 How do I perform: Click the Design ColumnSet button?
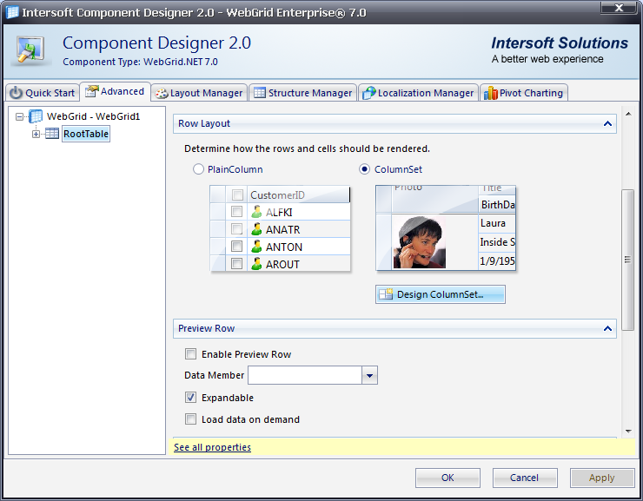click(440, 294)
